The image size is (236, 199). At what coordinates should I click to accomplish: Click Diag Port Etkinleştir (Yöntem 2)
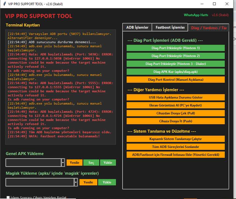click(x=175, y=56)
